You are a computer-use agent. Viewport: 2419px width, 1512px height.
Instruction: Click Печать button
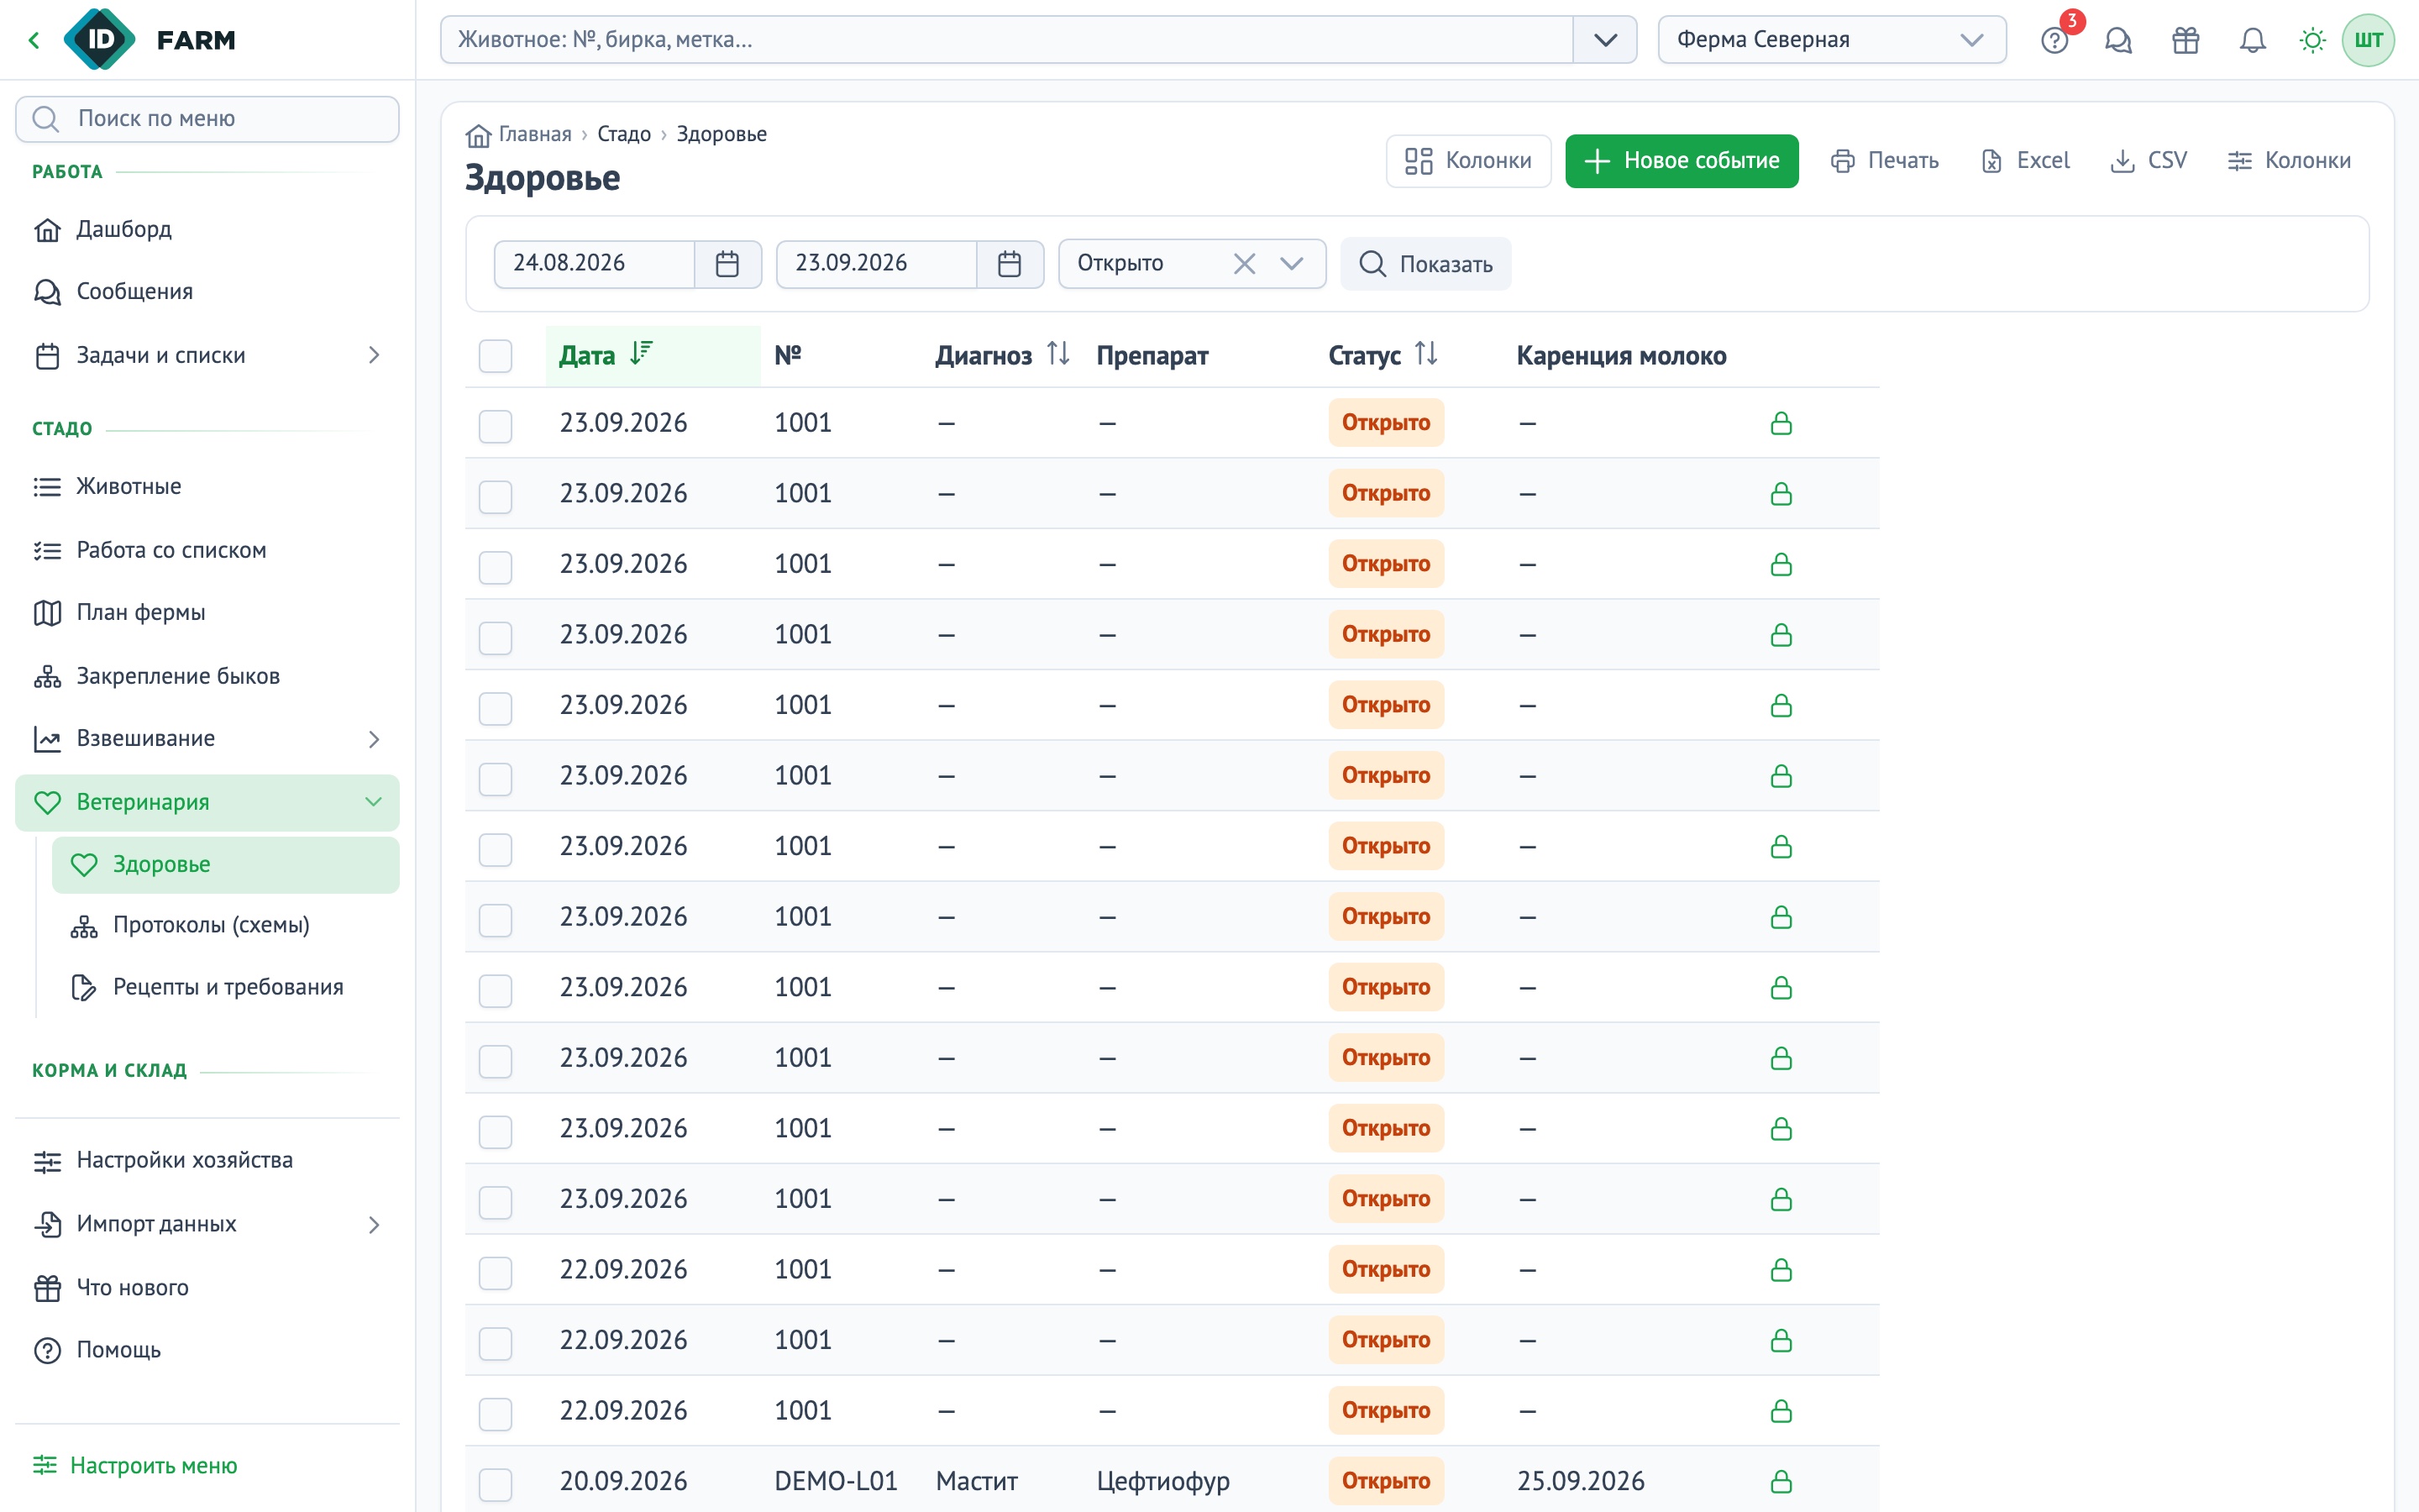coord(1885,161)
